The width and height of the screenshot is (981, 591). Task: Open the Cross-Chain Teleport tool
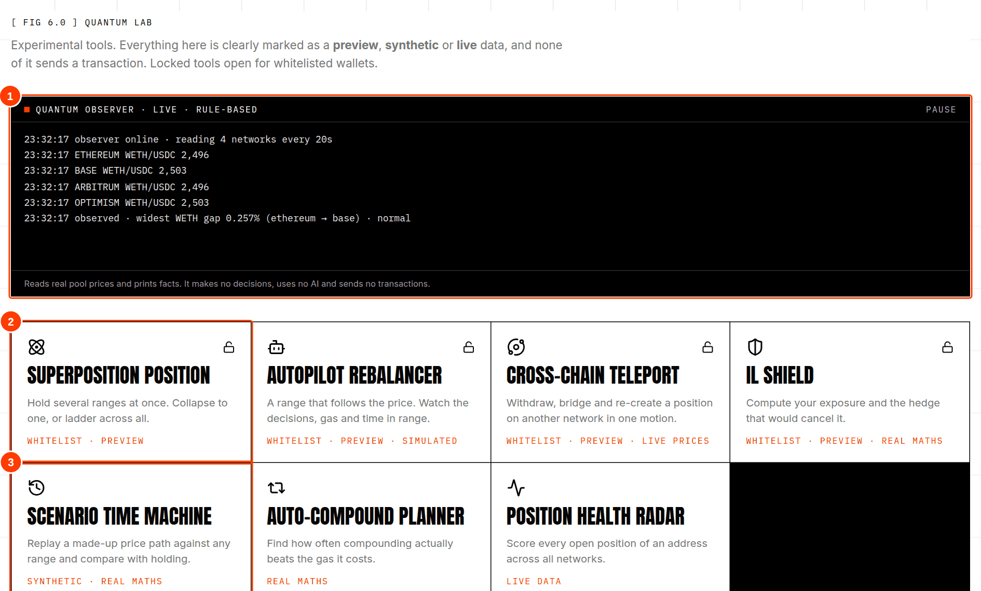[610, 392]
